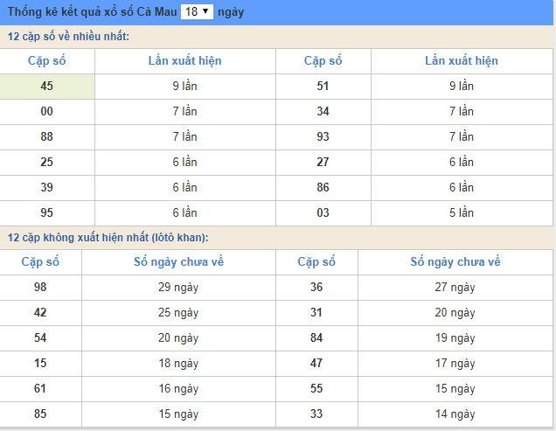The width and height of the screenshot is (556, 431).
Task: Click '6 lần' beside pair 39
Action: pyautogui.click(x=184, y=187)
